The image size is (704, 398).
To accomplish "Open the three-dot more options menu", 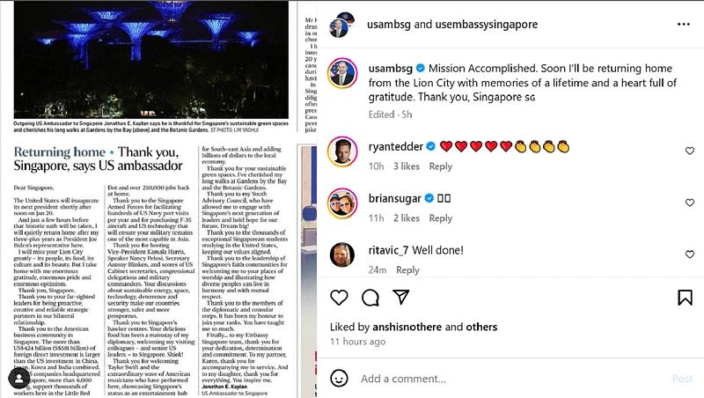I will [684, 25].
